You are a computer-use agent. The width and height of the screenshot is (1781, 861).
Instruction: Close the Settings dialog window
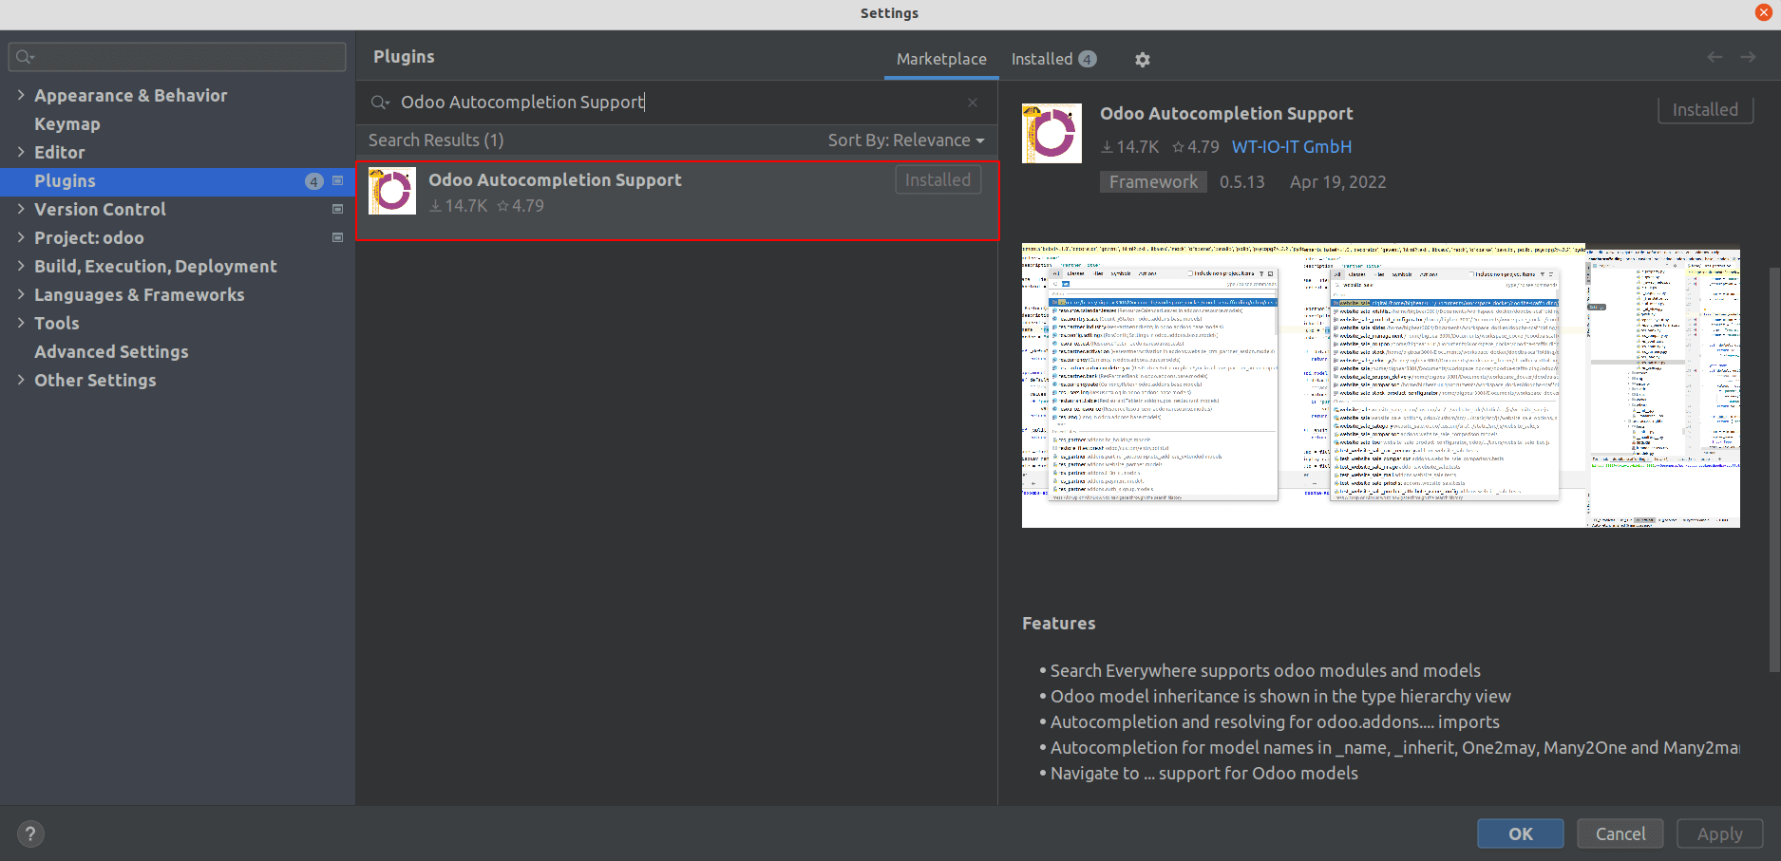coord(1764,12)
